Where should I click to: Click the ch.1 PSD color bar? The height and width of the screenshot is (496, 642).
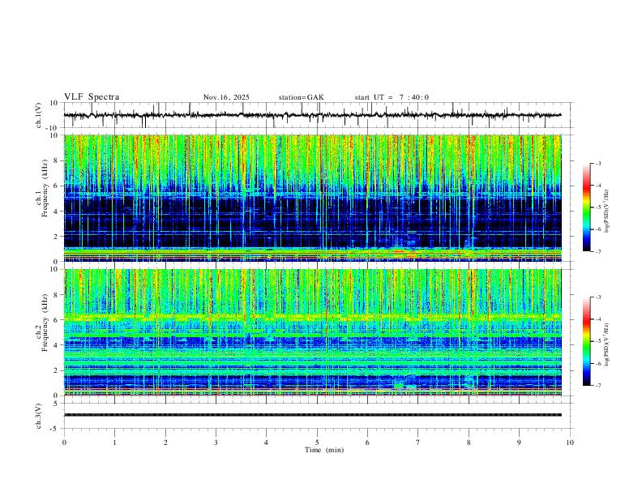587,207
